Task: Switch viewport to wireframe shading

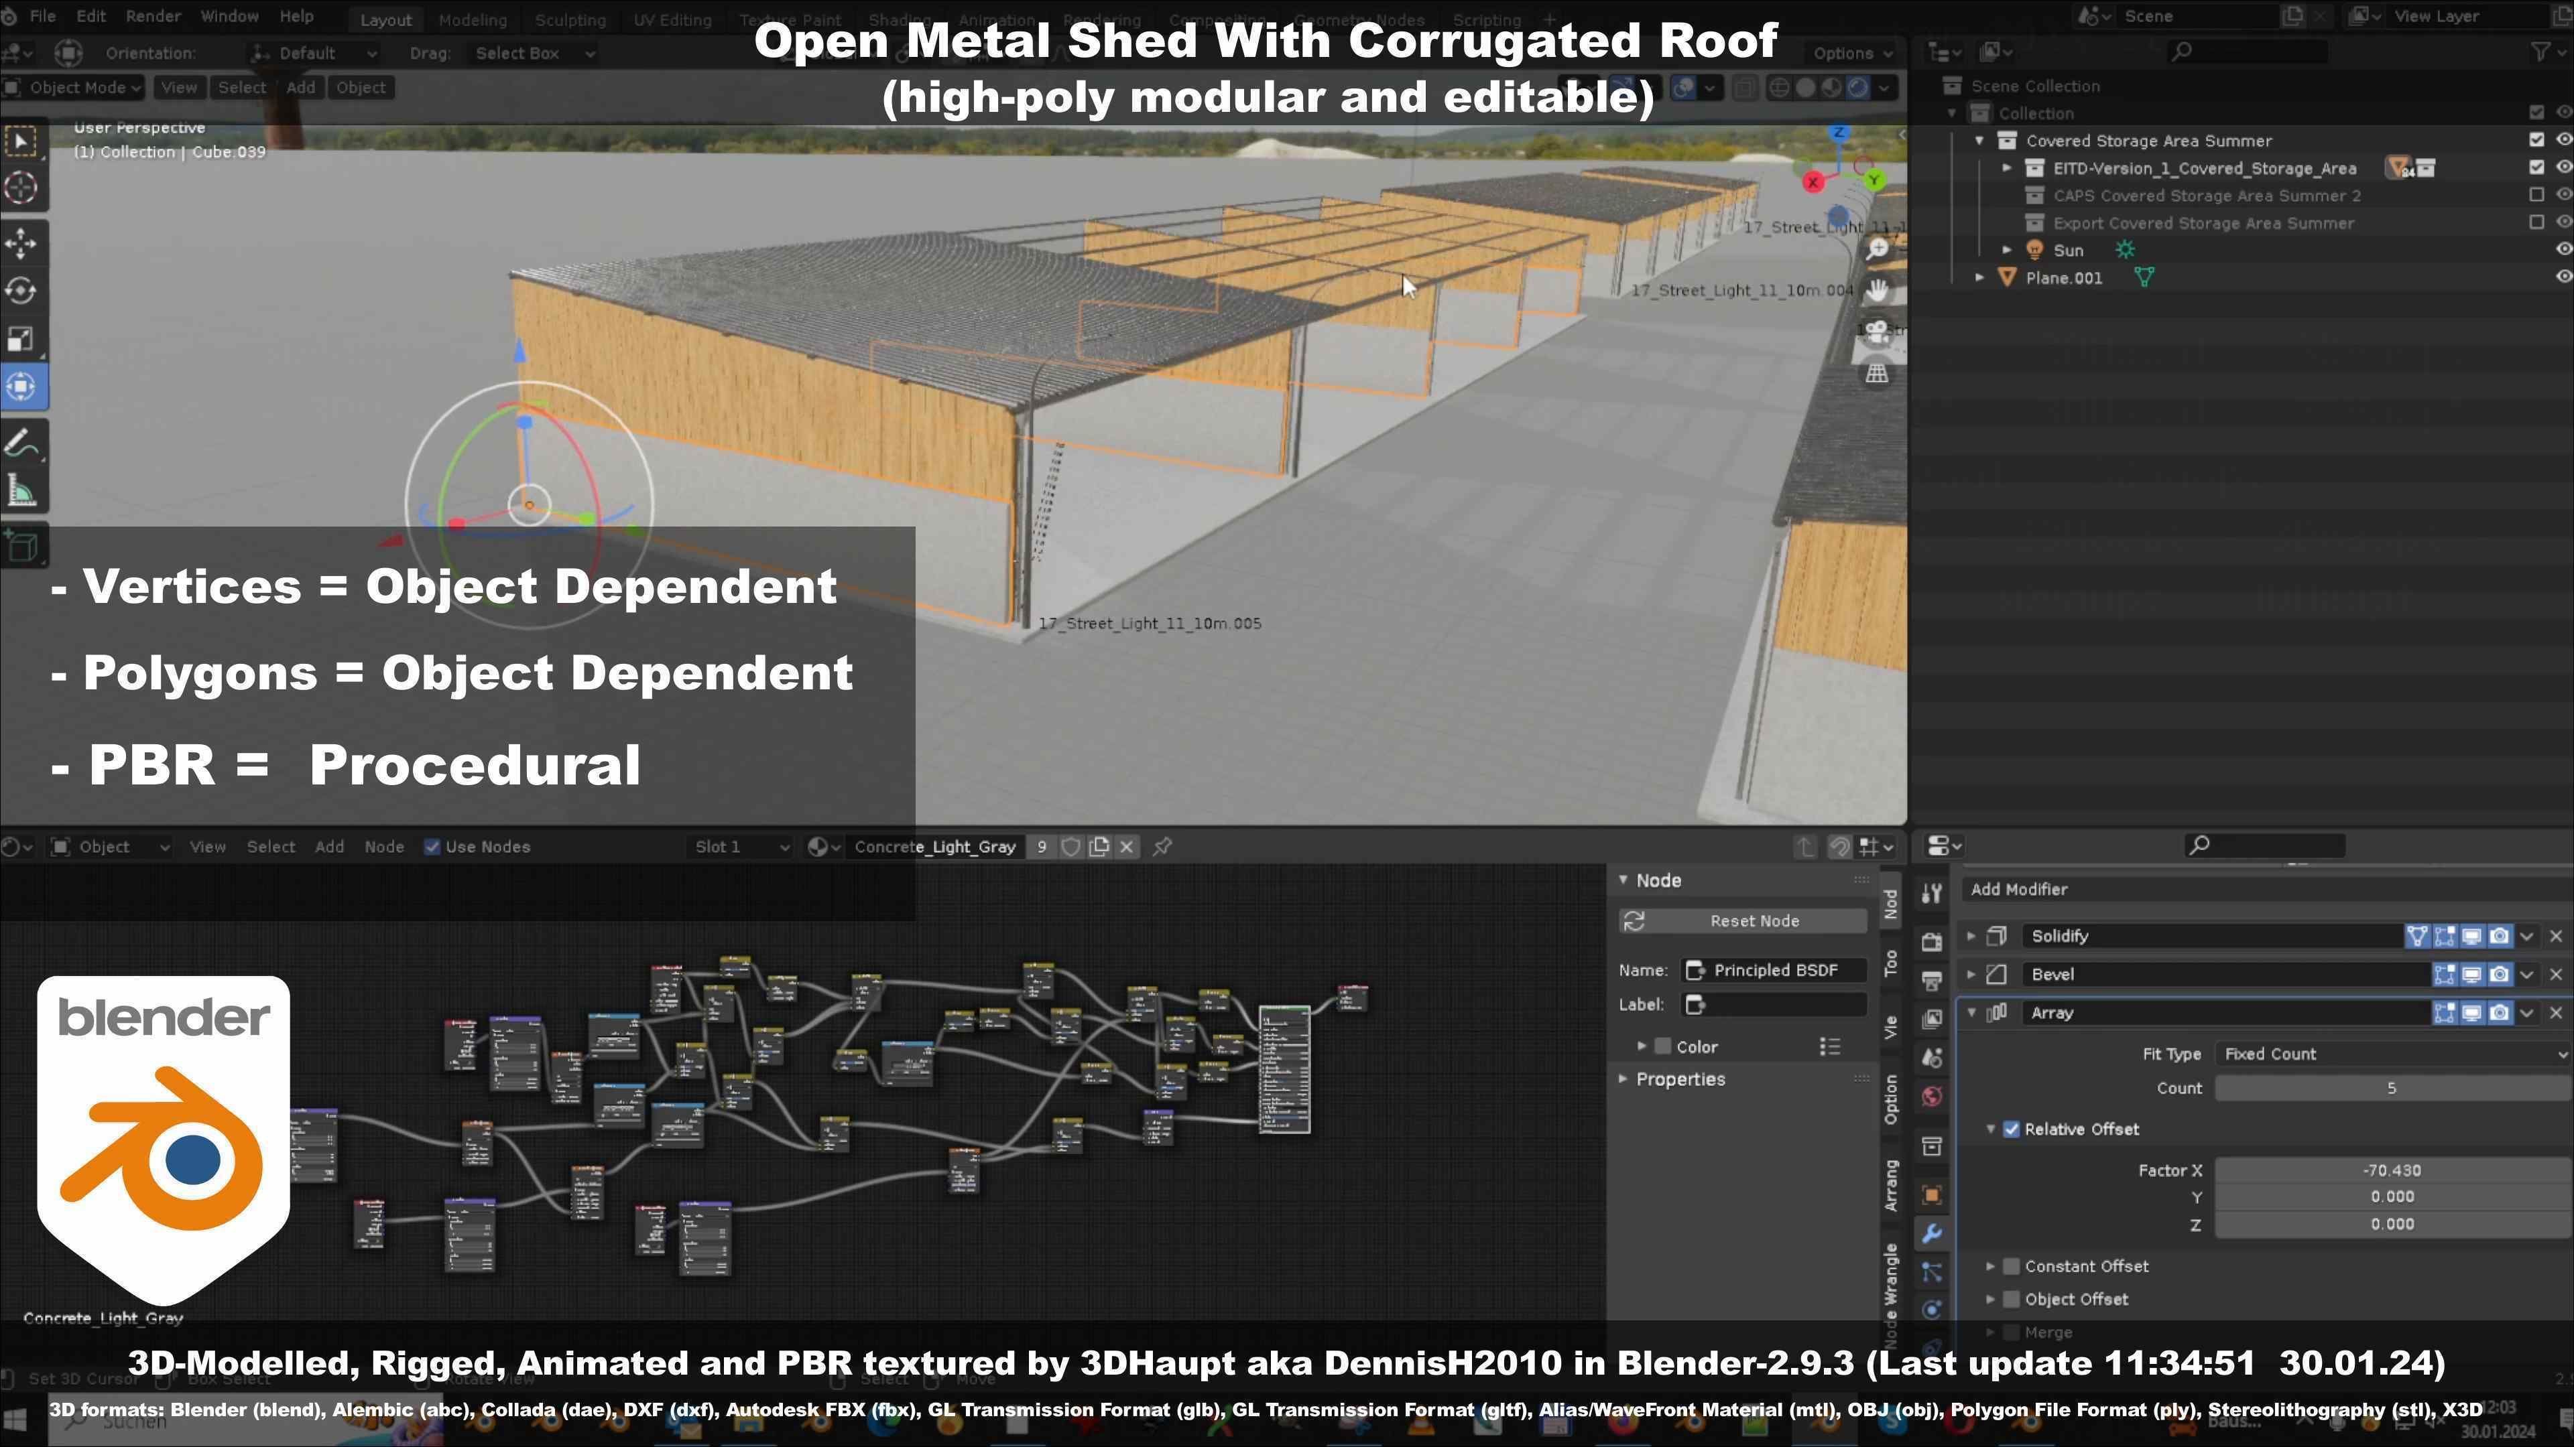Action: tap(1780, 88)
